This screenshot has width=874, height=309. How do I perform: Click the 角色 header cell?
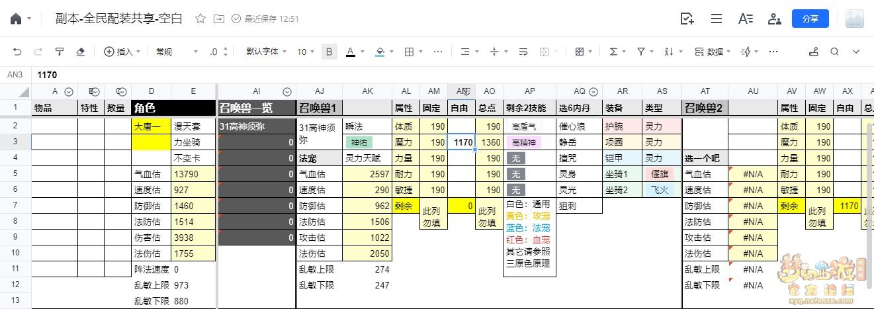pyautogui.click(x=174, y=108)
